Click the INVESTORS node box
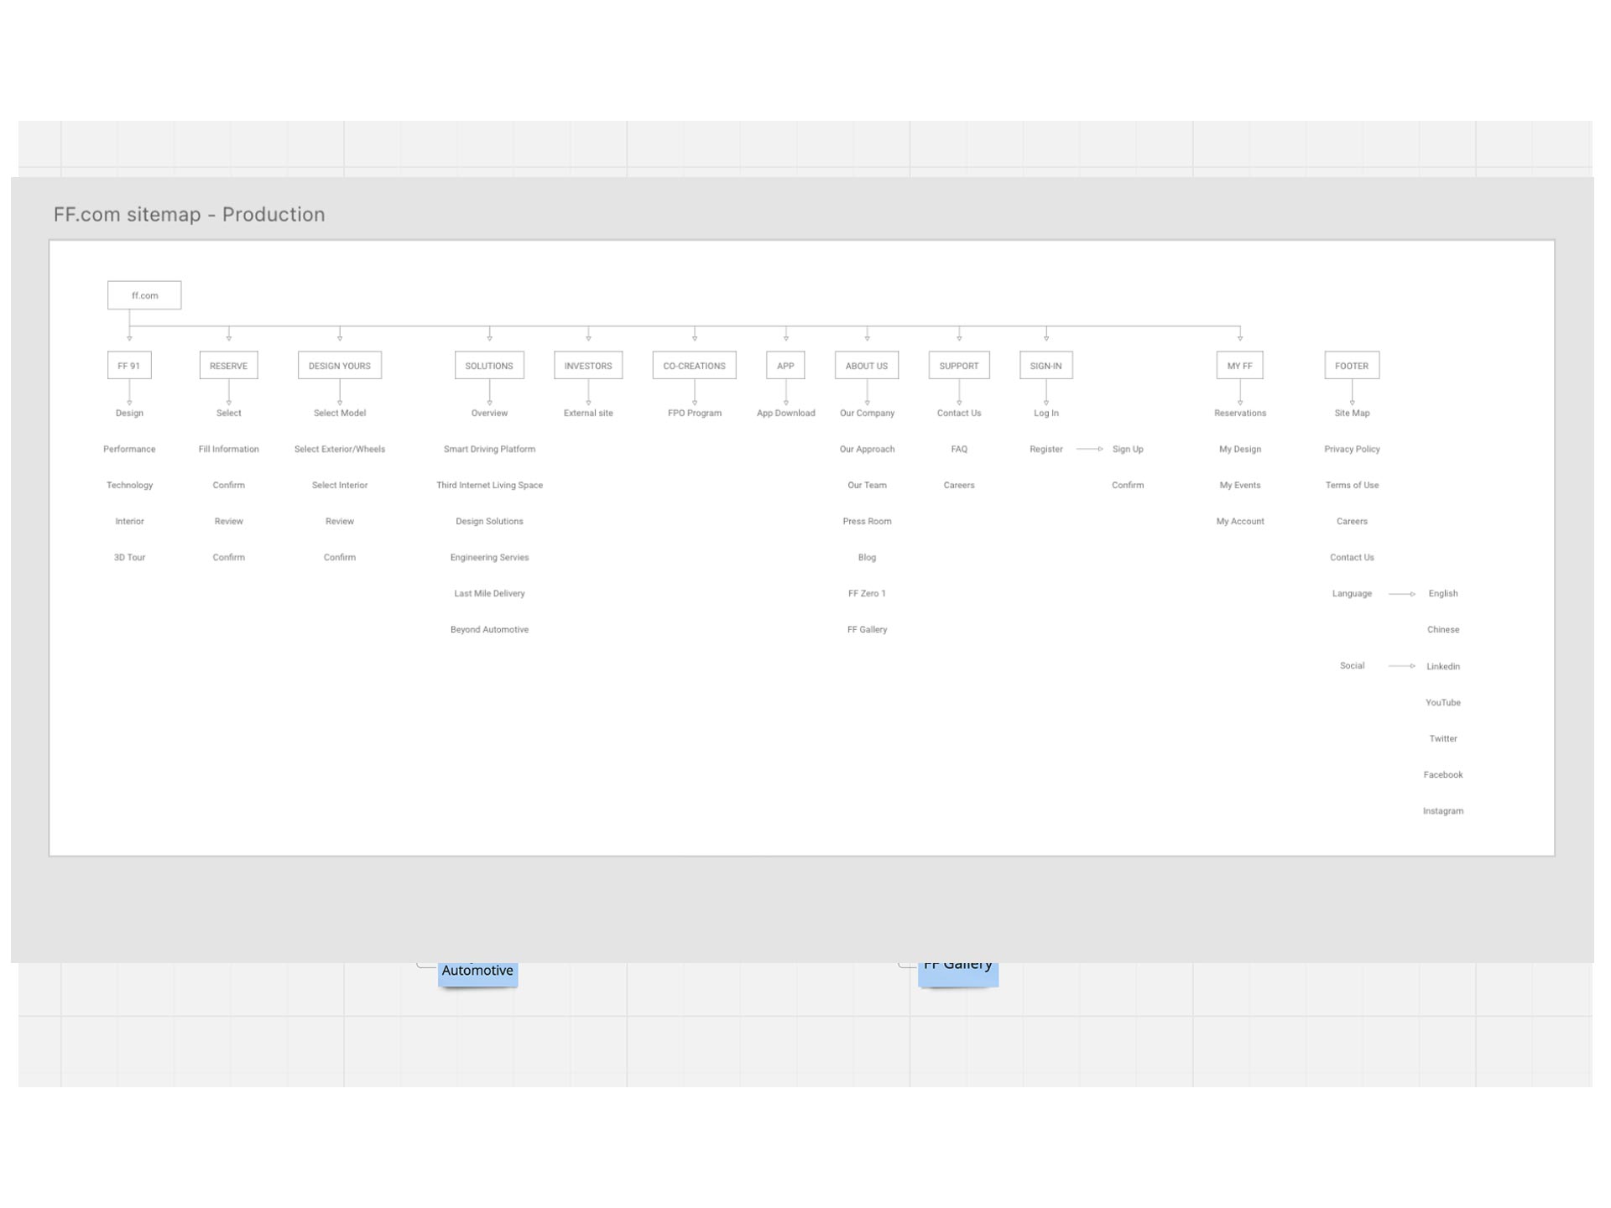1611x1208 pixels. click(x=588, y=366)
